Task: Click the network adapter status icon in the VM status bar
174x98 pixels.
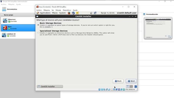Action: (x=107, y=90)
